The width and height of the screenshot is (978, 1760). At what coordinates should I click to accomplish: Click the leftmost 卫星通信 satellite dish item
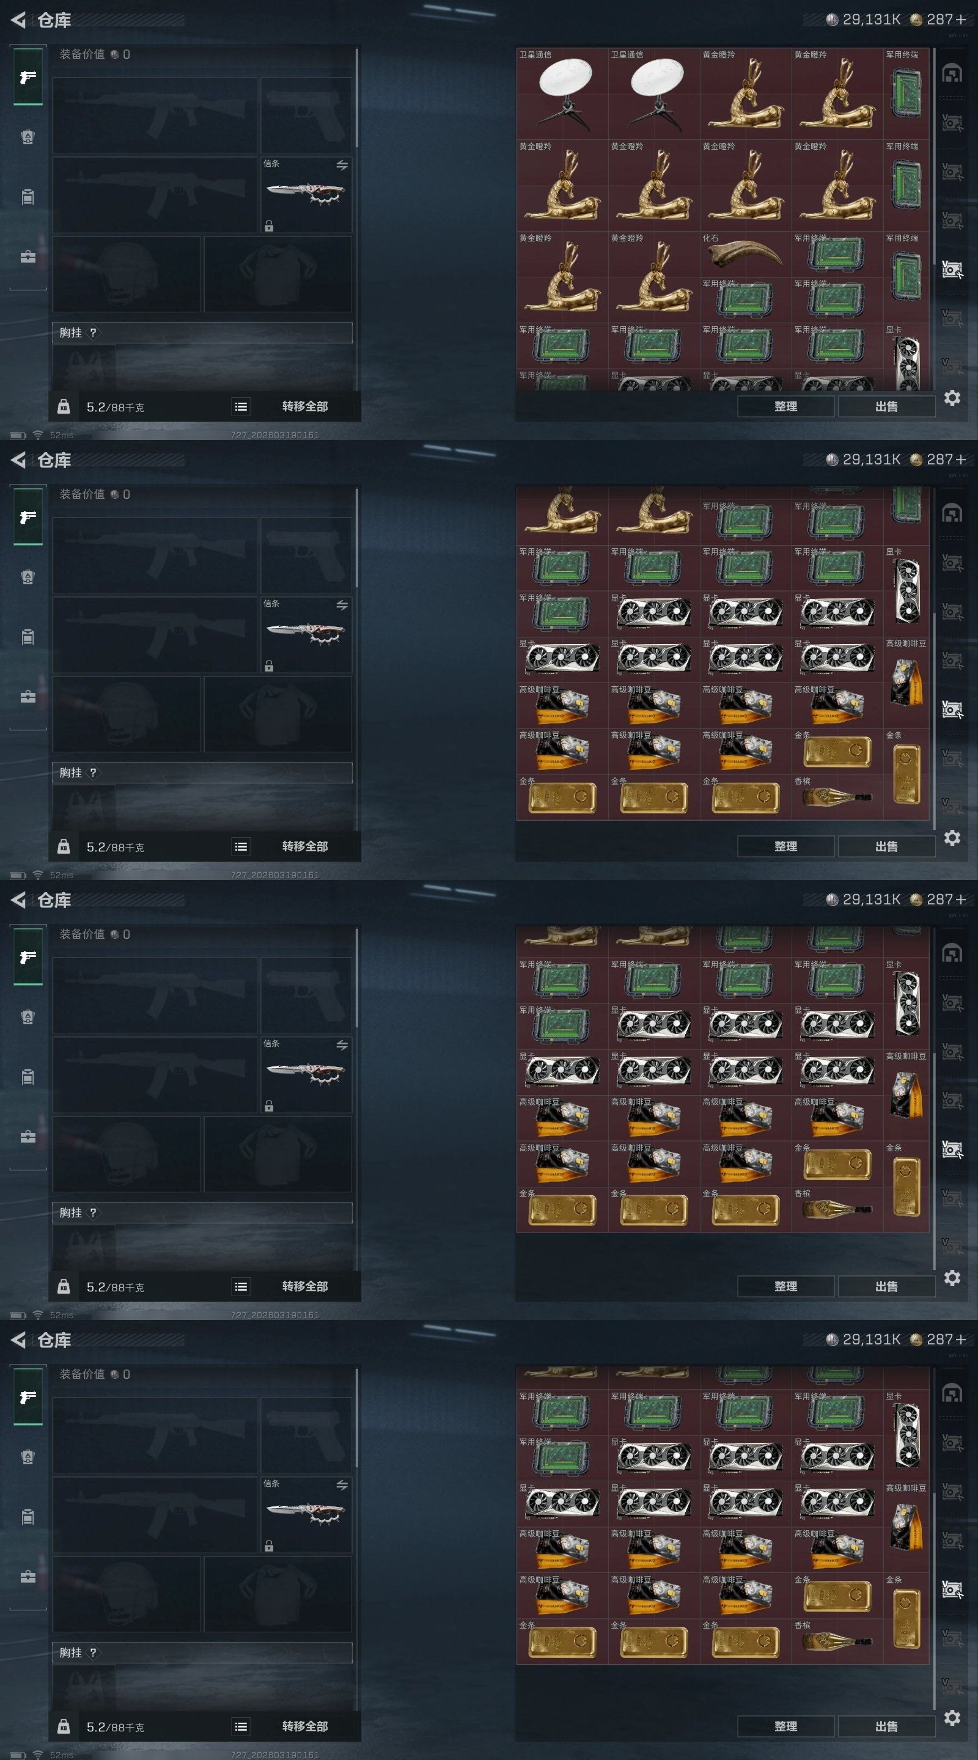pos(562,94)
